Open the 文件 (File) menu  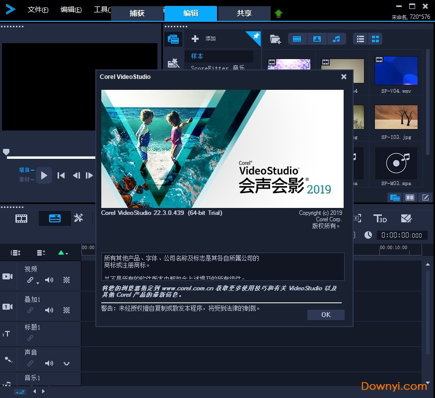38,9
